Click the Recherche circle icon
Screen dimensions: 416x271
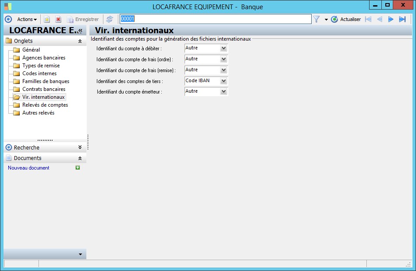9,147
